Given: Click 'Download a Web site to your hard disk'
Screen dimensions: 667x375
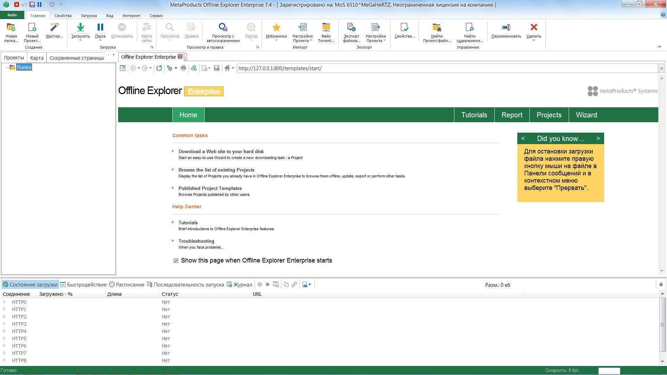Looking at the screenshot, I should pos(221,151).
